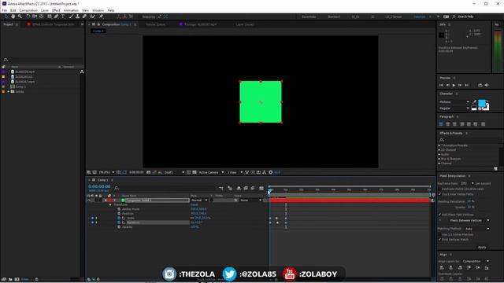
Task: Select the Zoom magnifier tool
Action: pos(20,17)
